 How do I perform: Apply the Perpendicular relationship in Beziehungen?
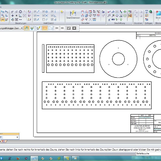[x=20, y=16]
